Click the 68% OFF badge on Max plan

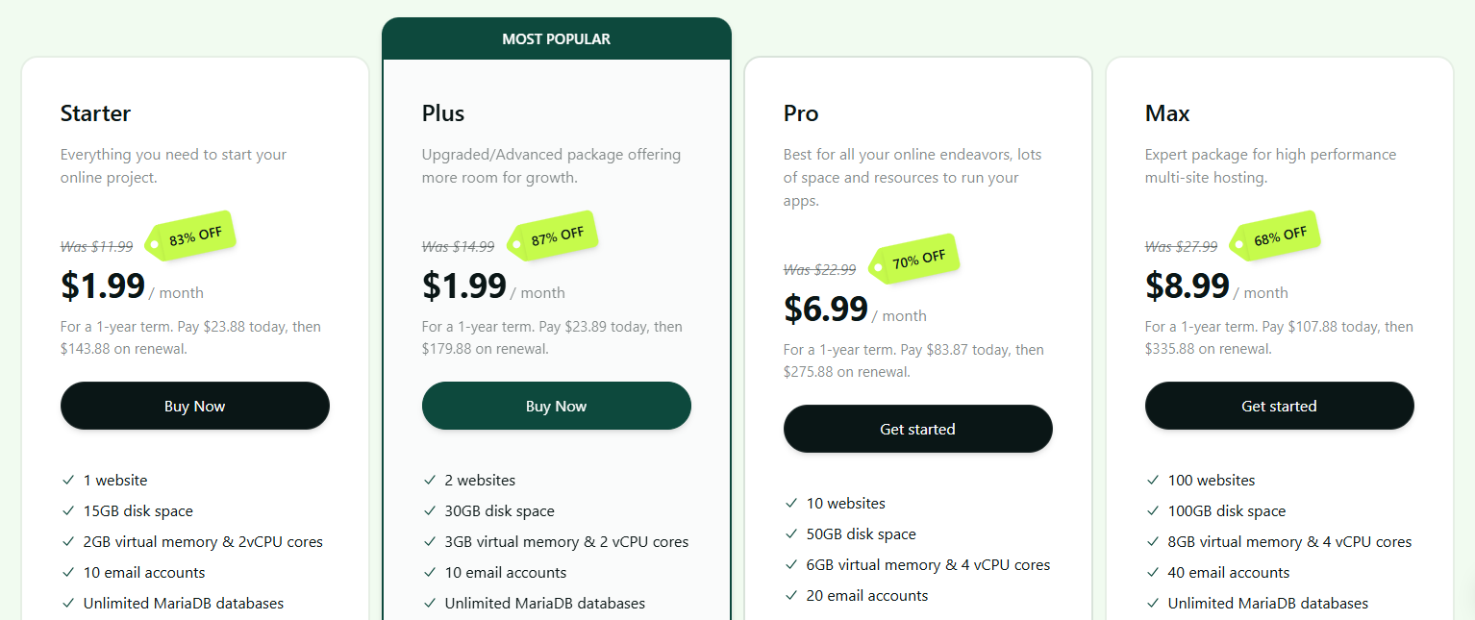[x=1274, y=234]
